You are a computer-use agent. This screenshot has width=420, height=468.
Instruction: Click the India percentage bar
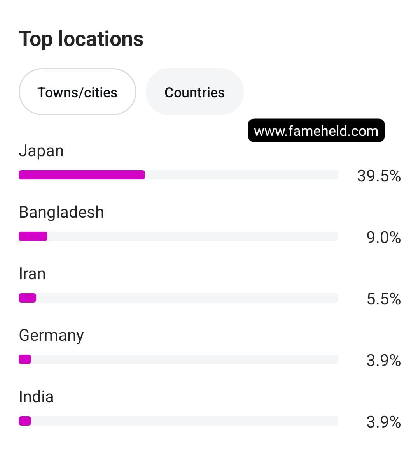[25, 421]
